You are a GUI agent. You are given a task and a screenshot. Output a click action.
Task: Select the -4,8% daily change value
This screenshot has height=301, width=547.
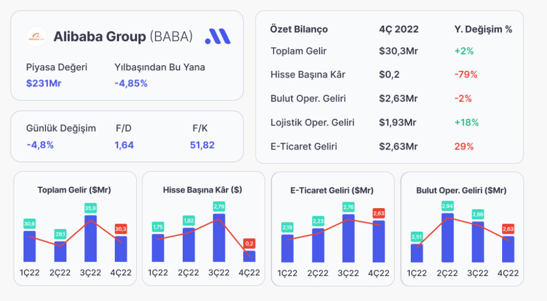[40, 145]
